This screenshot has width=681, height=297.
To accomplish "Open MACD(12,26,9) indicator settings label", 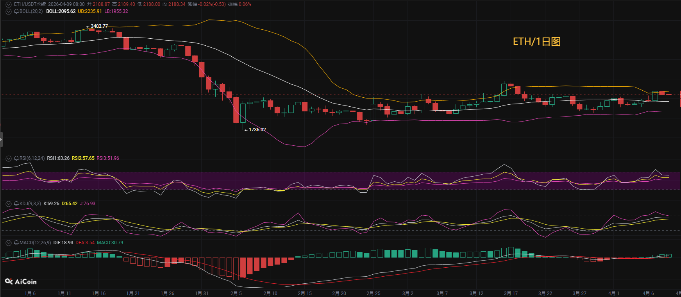I will click(35, 243).
